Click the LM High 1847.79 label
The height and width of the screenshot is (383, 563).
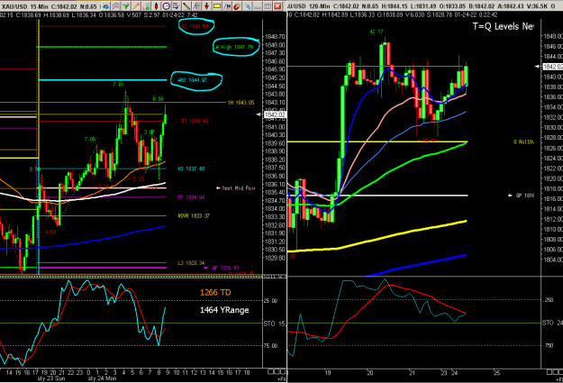(x=233, y=47)
